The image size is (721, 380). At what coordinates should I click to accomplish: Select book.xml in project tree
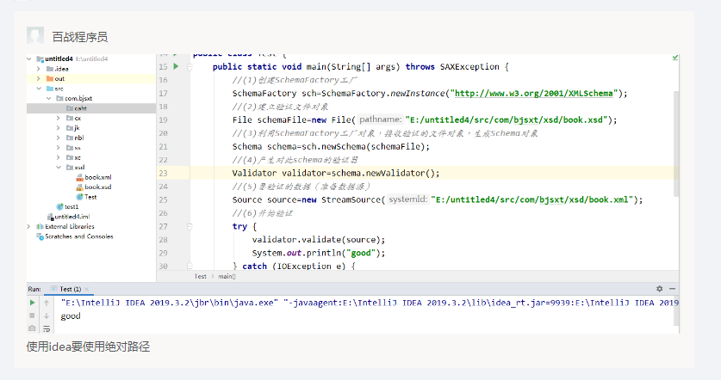(98, 177)
